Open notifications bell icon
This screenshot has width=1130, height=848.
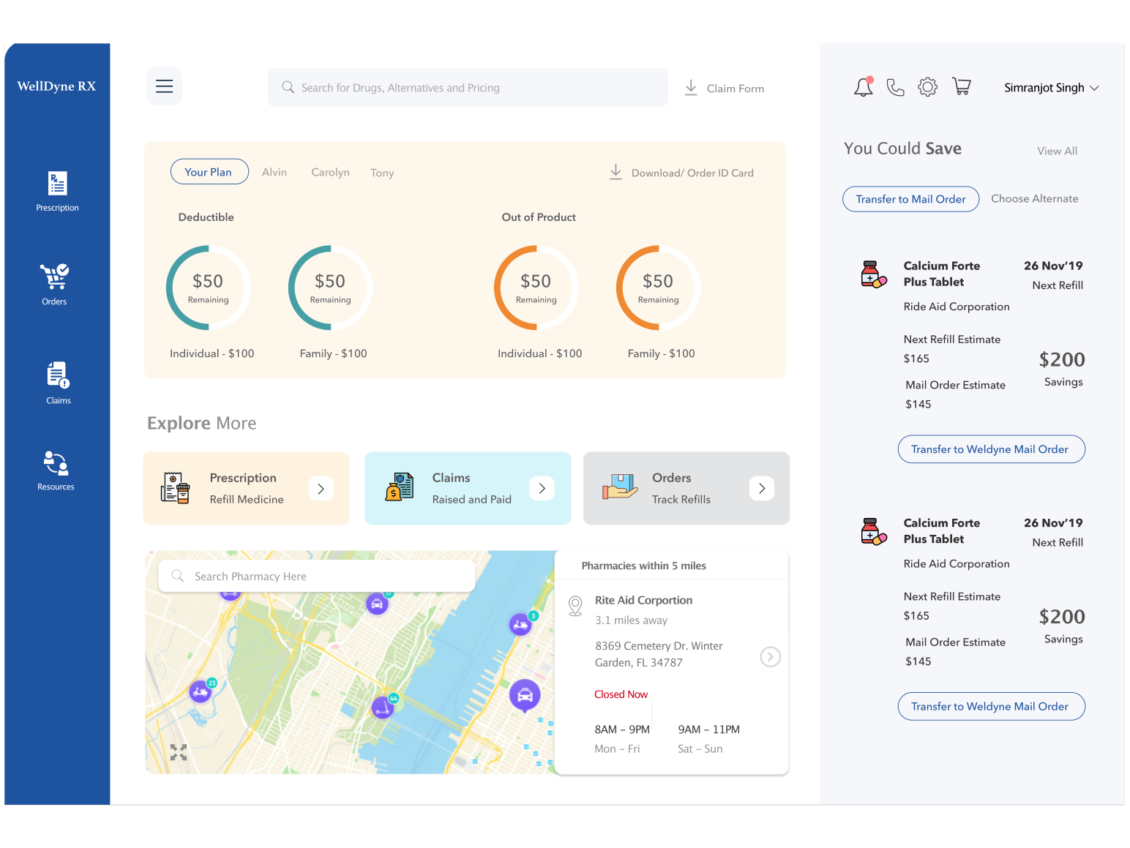pos(863,86)
